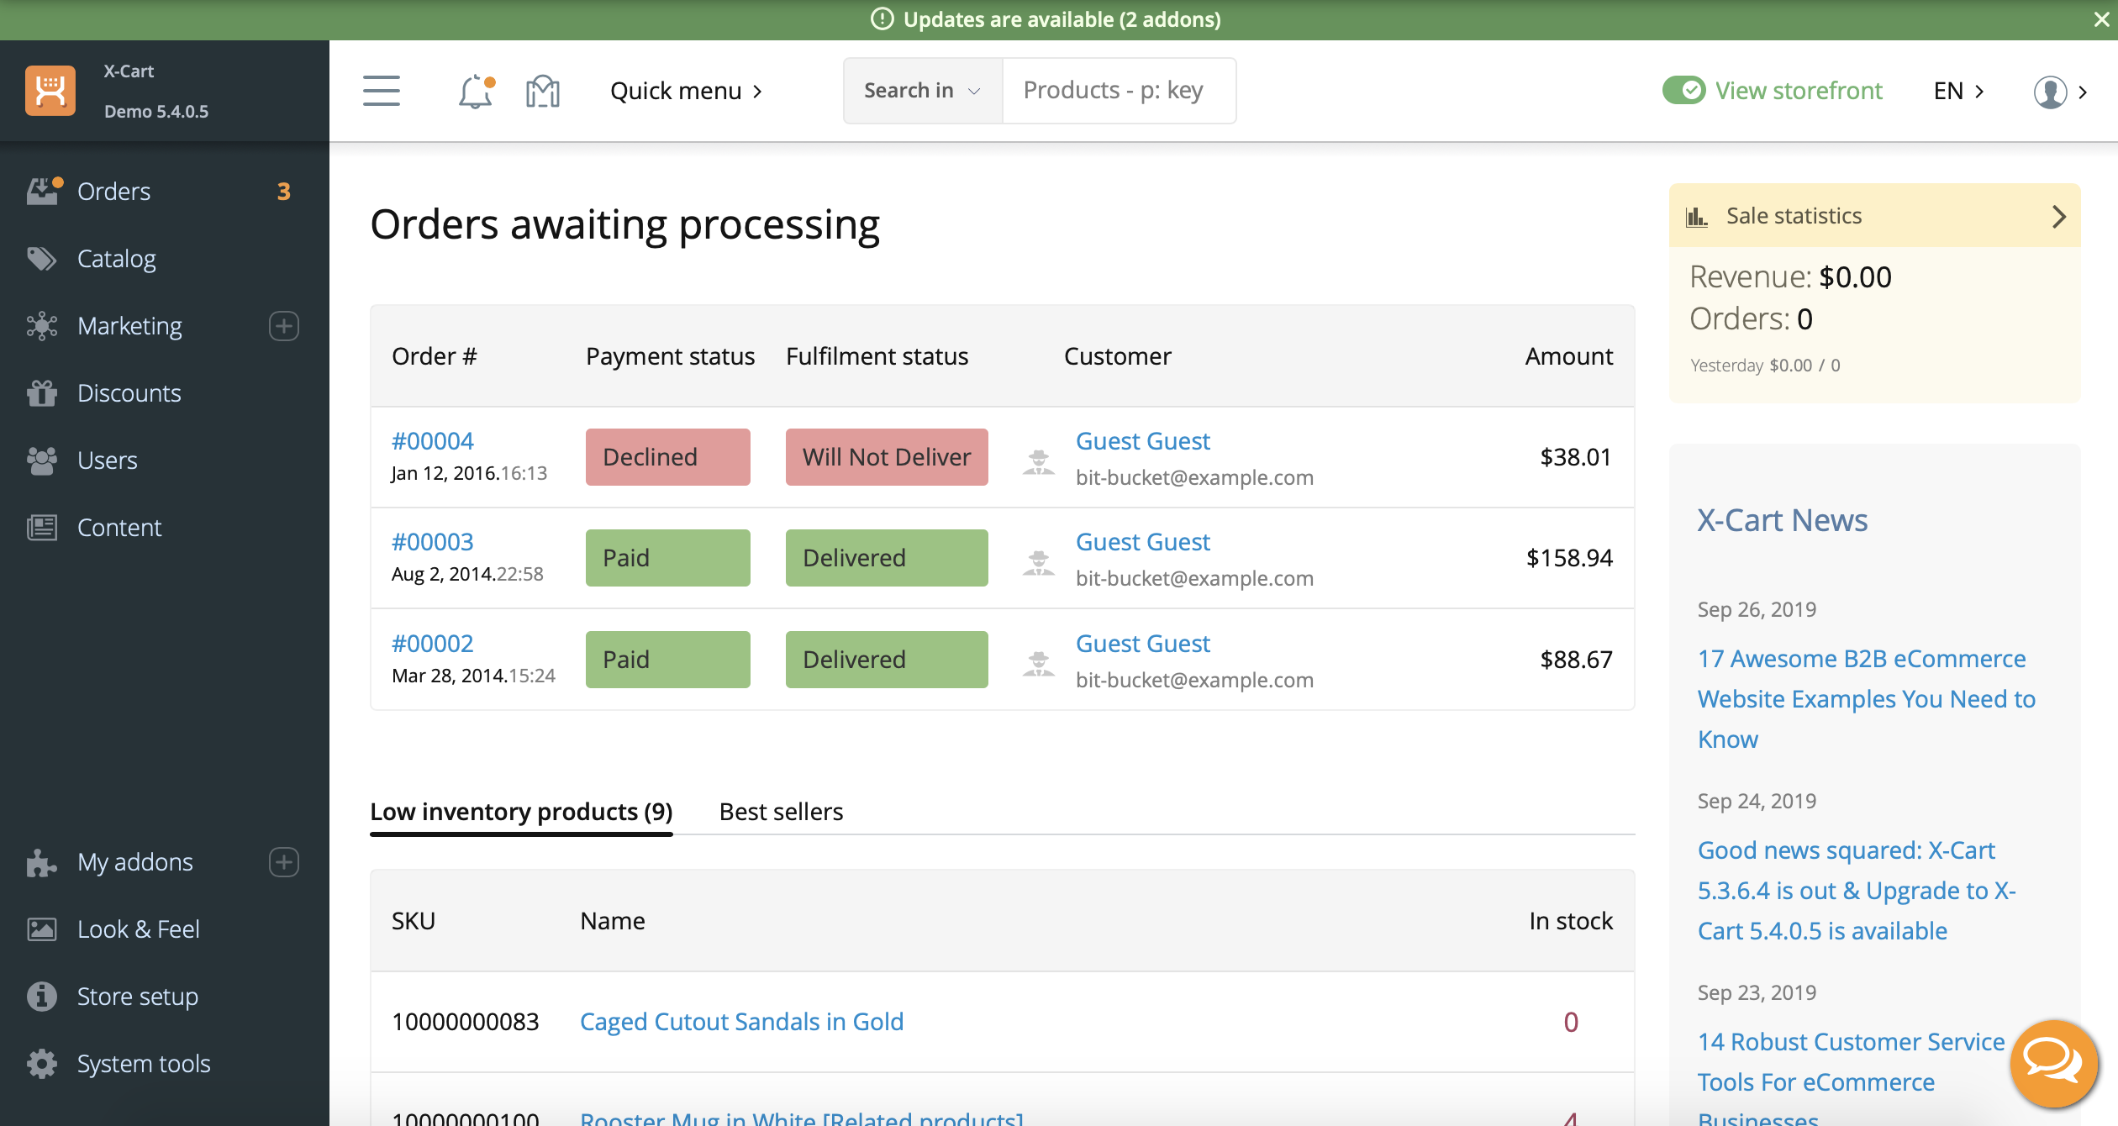Open the live chat bubble icon
2118x1126 pixels.
[2052, 1062]
